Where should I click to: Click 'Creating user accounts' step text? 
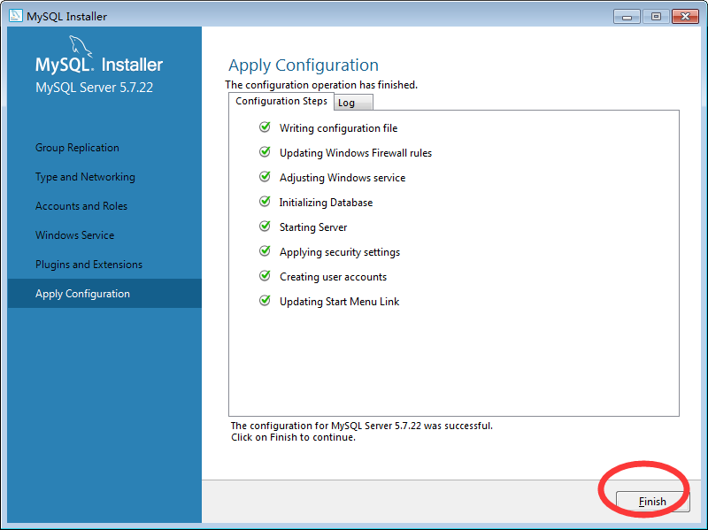point(334,277)
